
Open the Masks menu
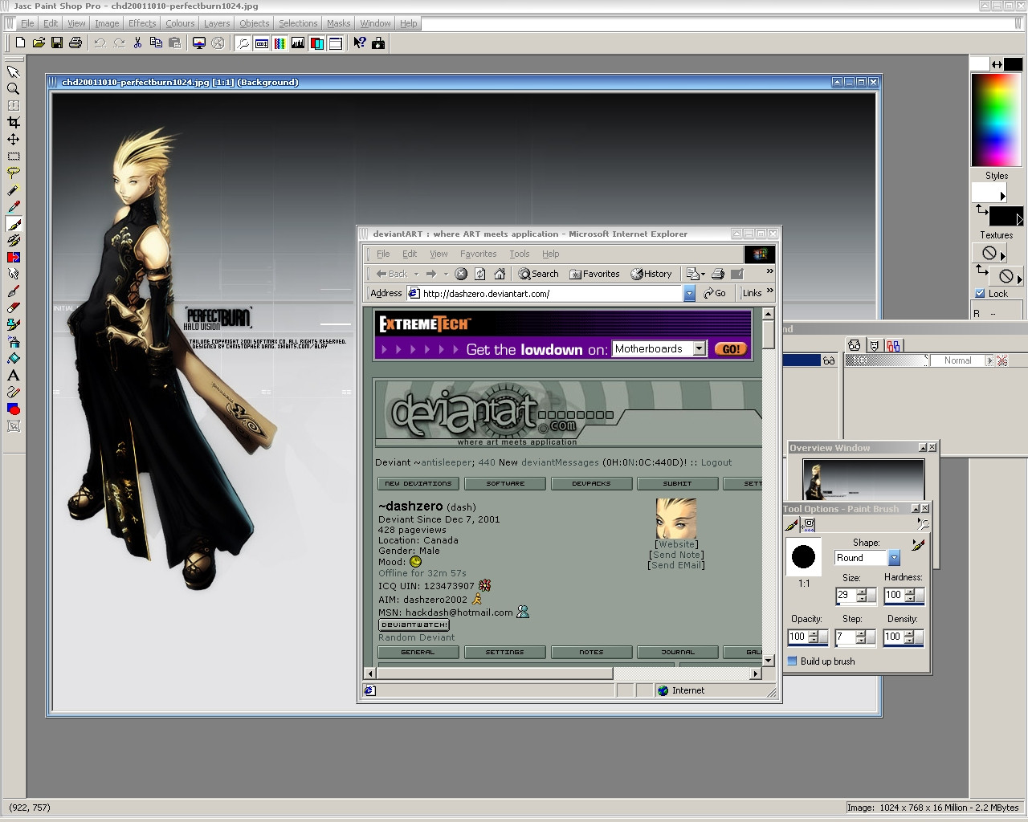(338, 23)
